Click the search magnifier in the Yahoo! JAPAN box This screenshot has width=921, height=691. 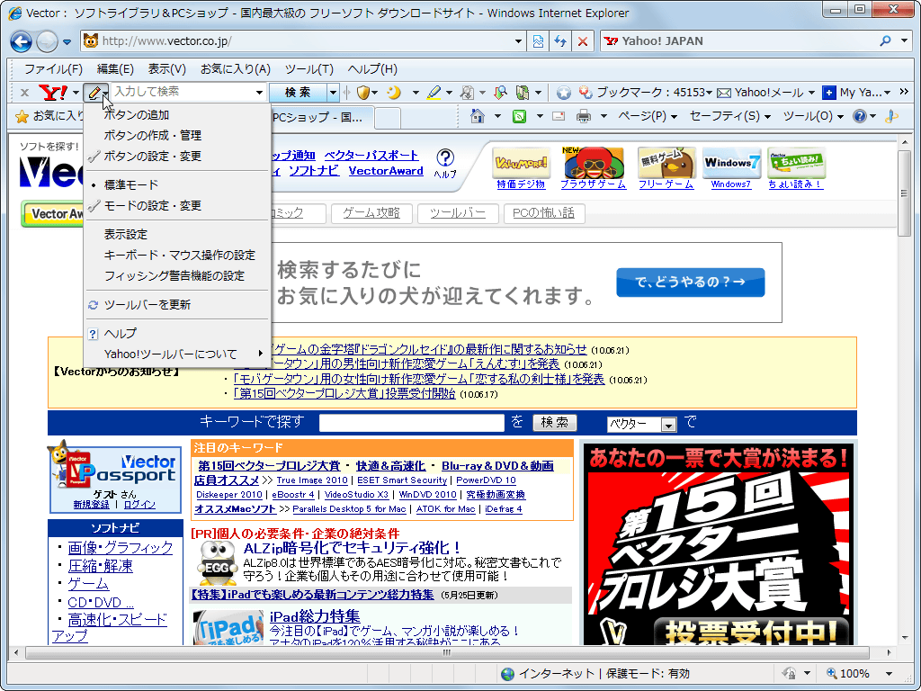(x=885, y=41)
